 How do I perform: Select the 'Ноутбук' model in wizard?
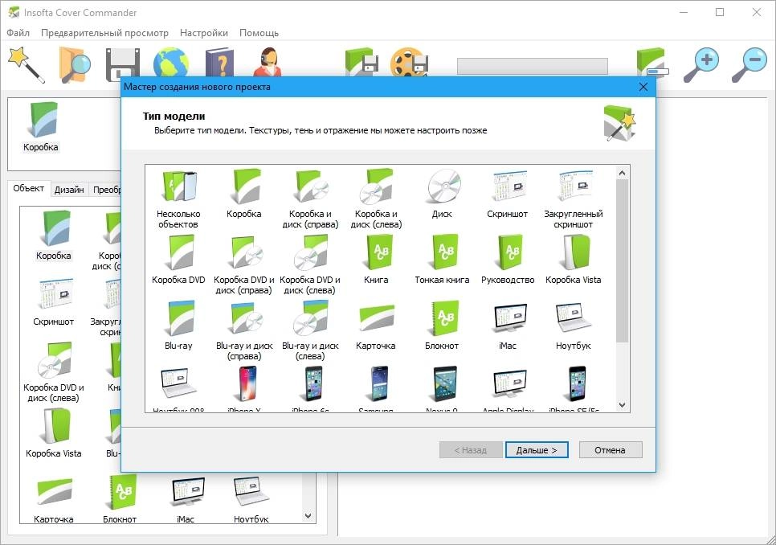(573, 326)
